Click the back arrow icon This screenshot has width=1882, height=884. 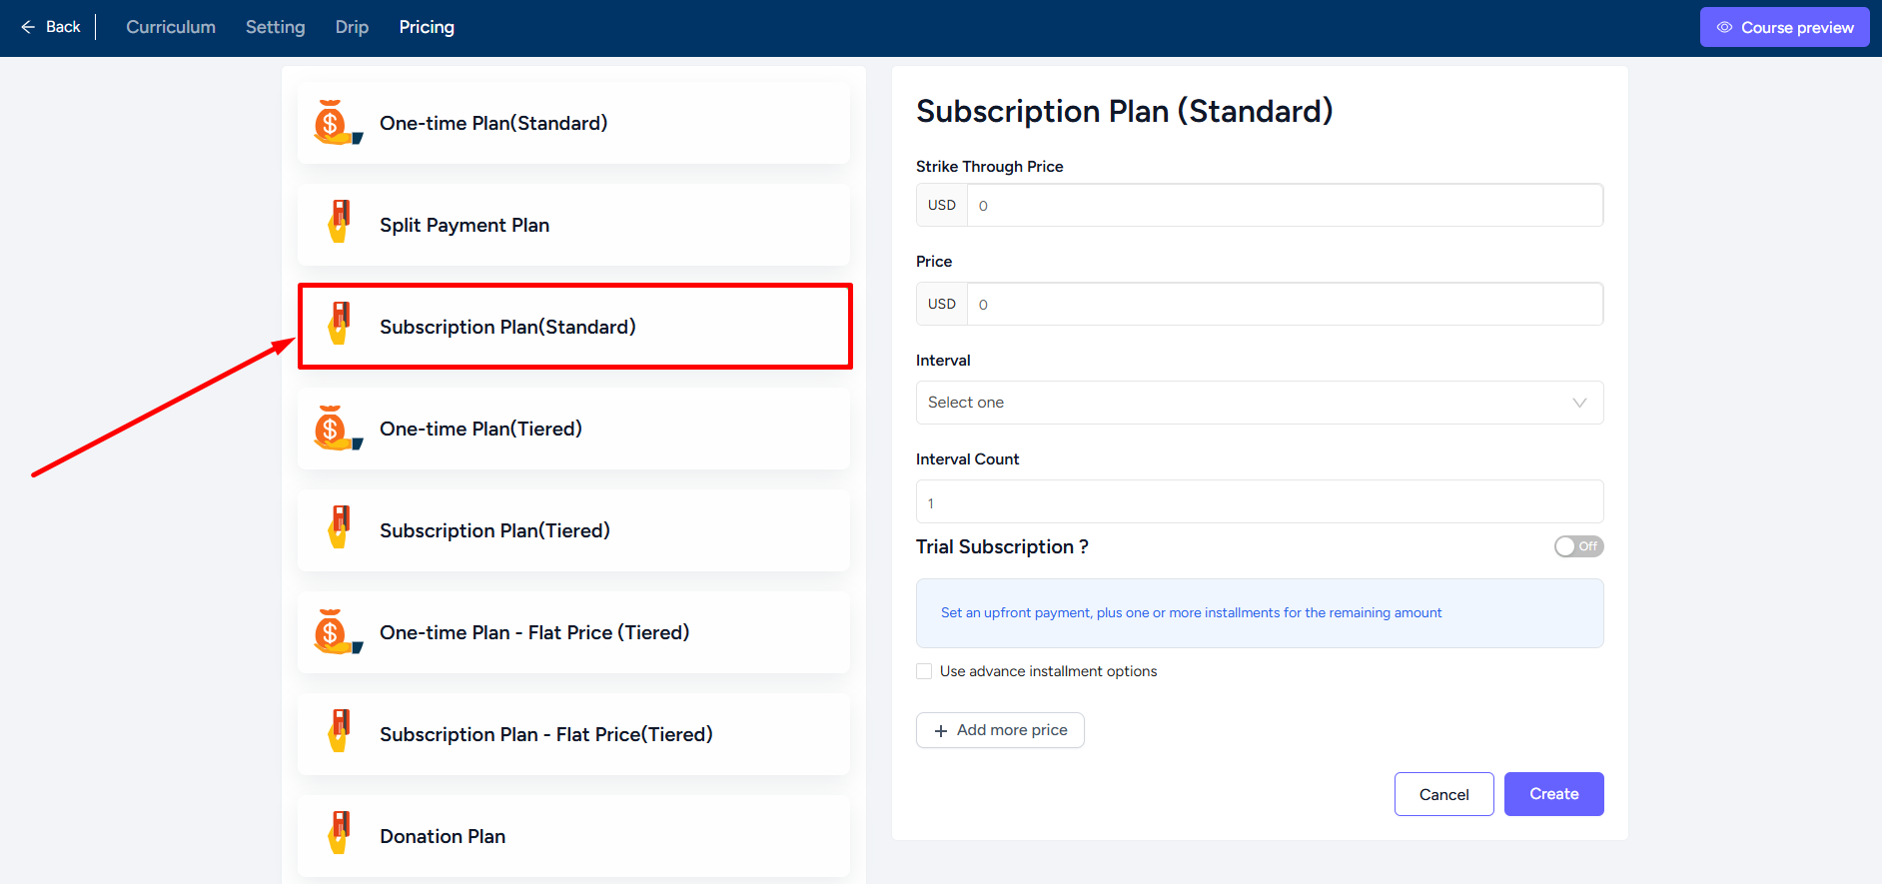[x=28, y=27]
